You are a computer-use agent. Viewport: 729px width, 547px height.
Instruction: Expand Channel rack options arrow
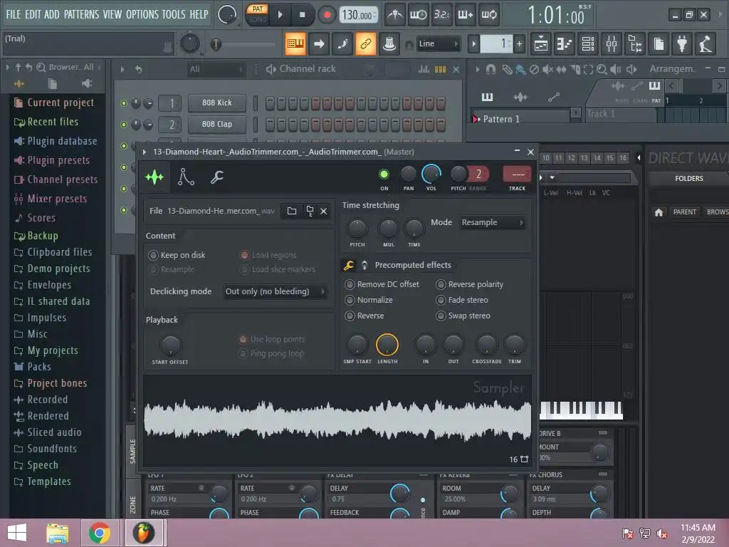point(122,70)
